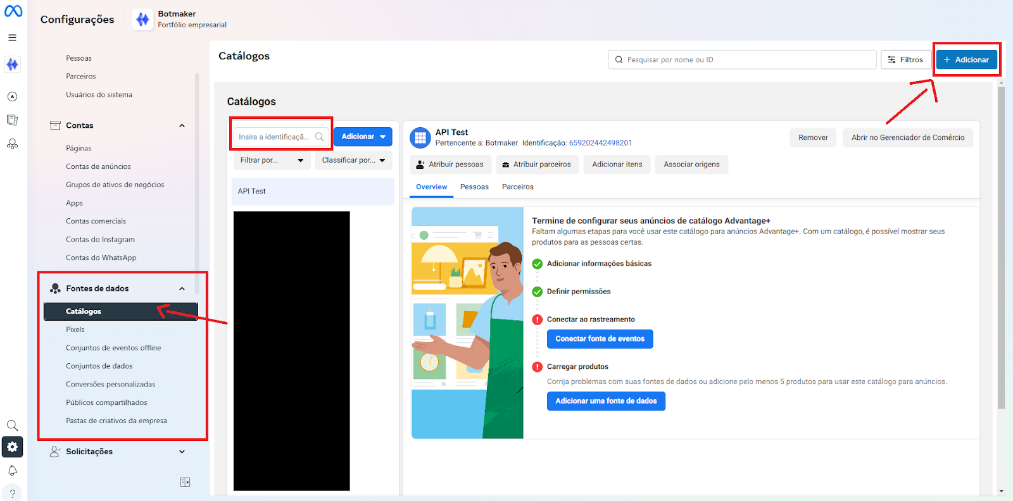This screenshot has width=1013, height=501.
Task: Click Atribuir pessoas button
Action: (x=450, y=164)
